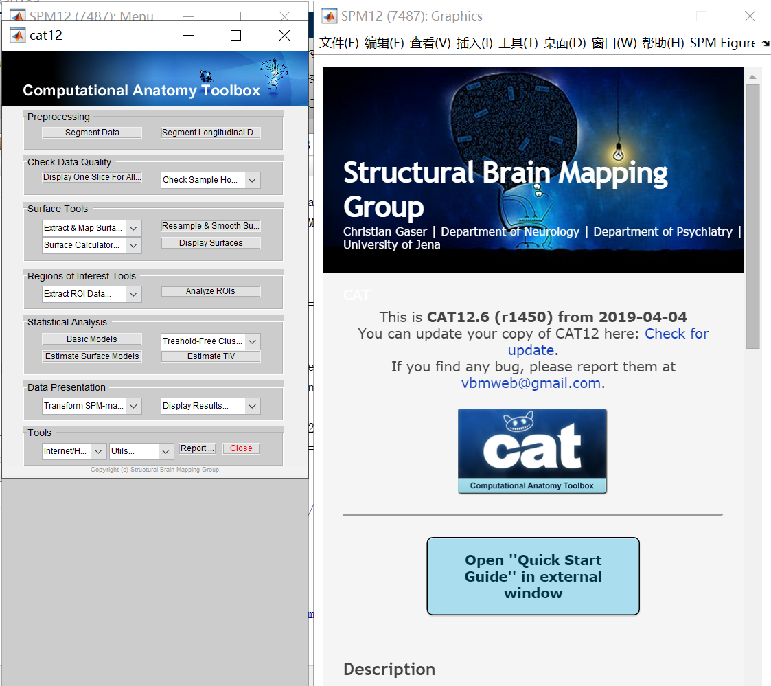Screen dimensions: 771x686
Task: Open the Surface Calculator dropdown
Action: click(x=134, y=245)
